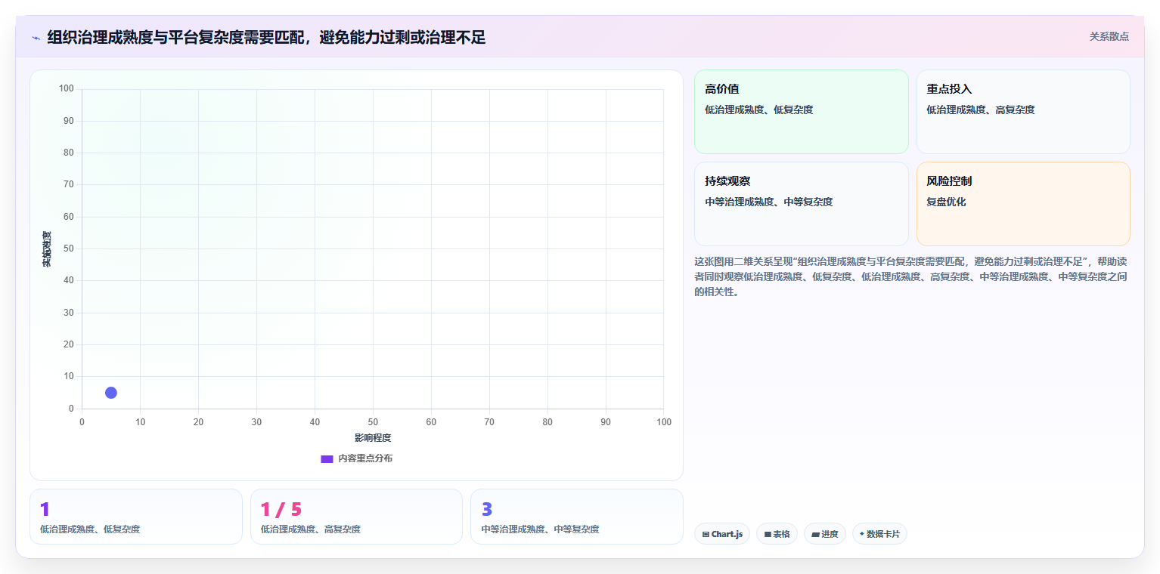The width and height of the screenshot is (1160, 574).
Task: Select the Chart.js tag chip
Action: tap(722, 534)
